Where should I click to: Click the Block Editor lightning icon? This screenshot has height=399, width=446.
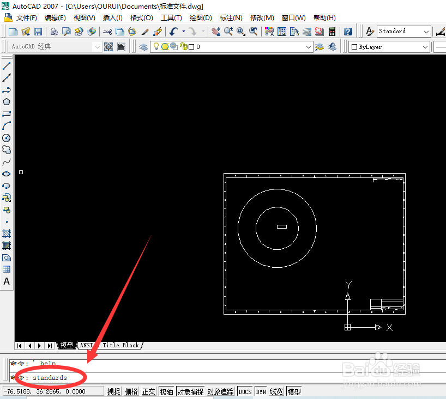[158, 32]
